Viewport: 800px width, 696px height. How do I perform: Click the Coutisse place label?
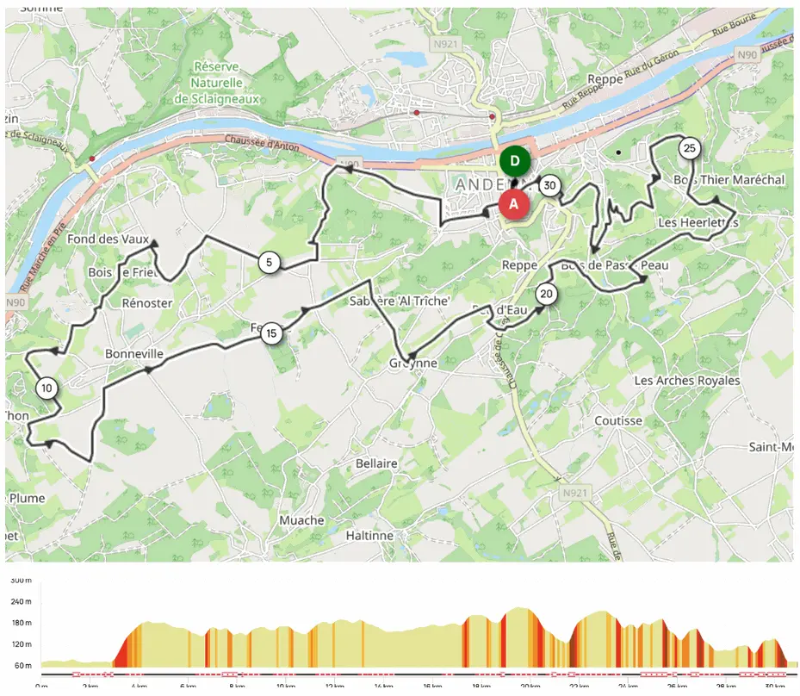click(x=617, y=421)
